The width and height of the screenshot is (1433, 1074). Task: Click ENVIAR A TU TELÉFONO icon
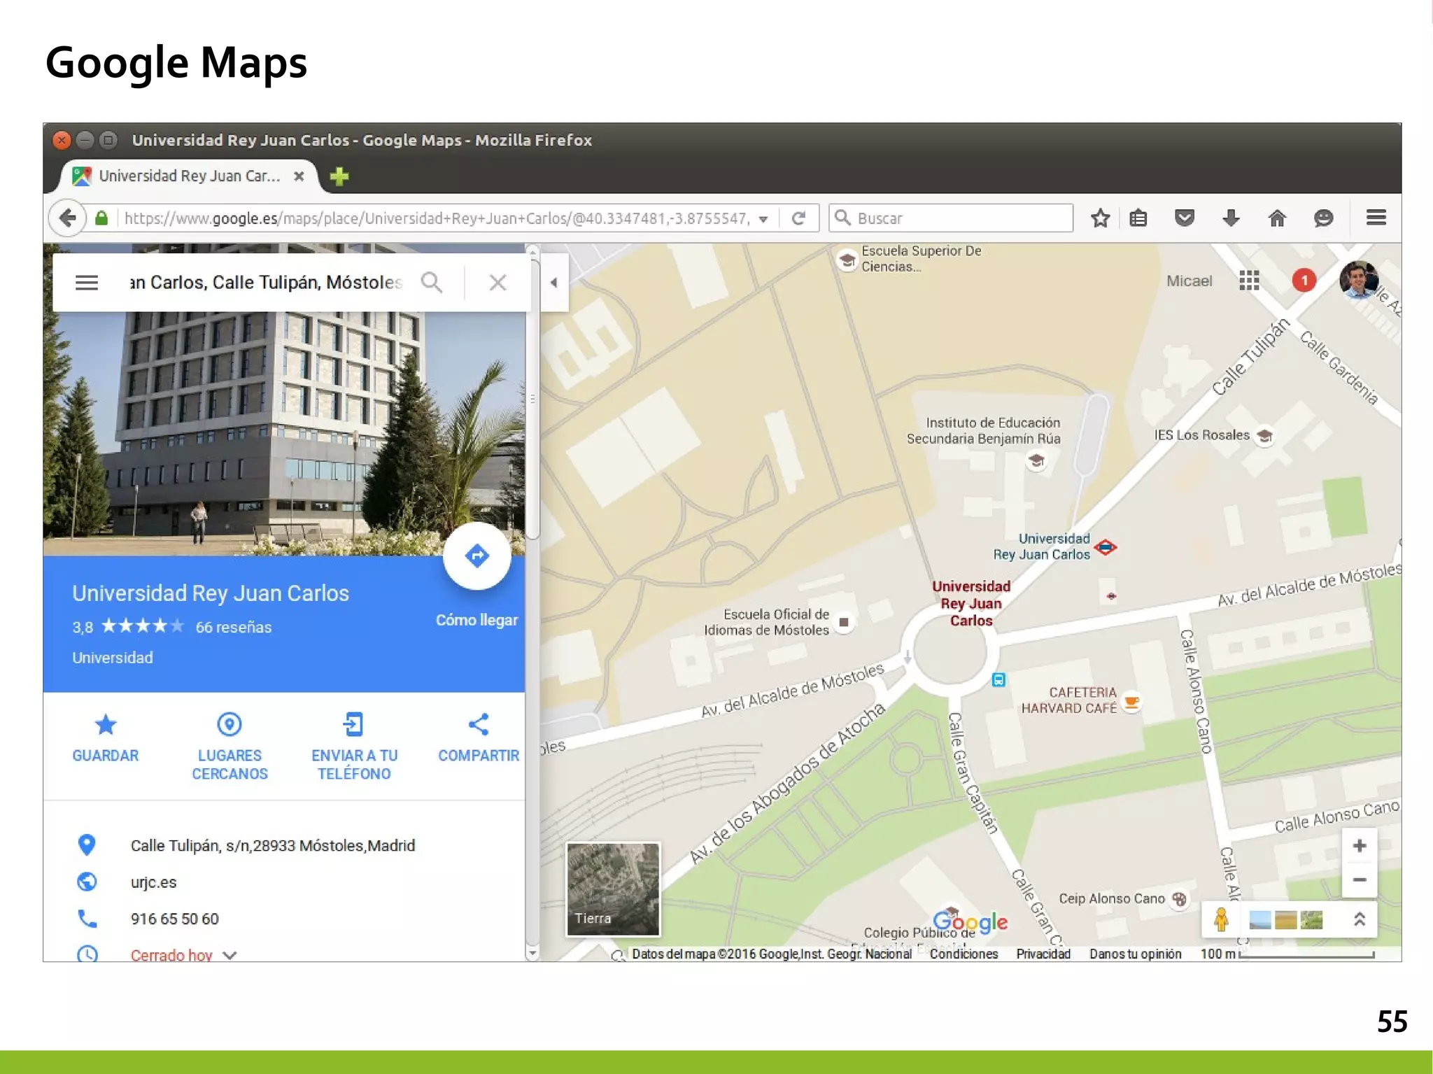(353, 725)
